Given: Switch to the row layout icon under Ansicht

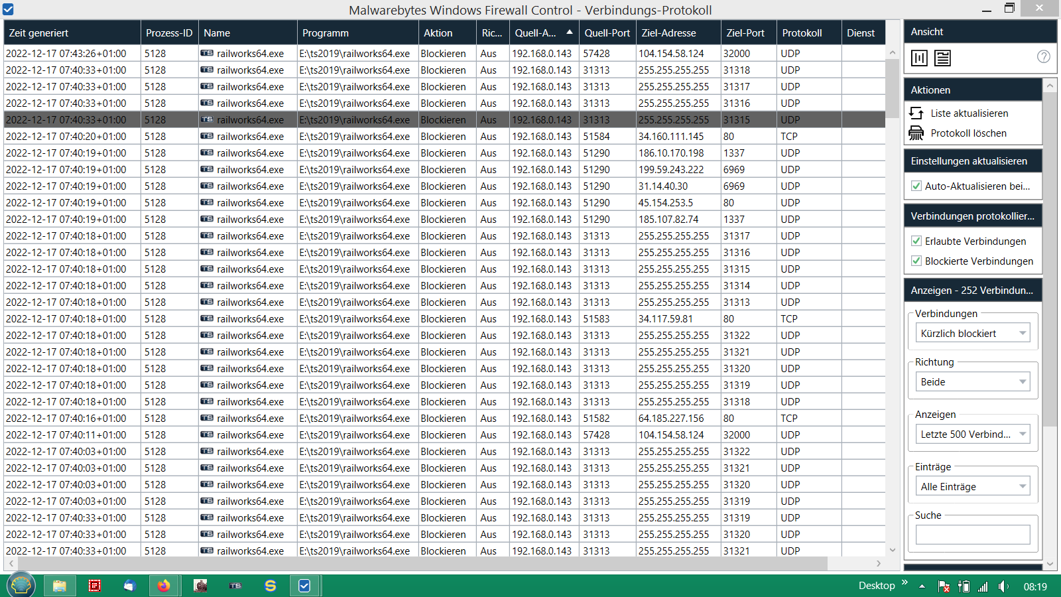Looking at the screenshot, I should (x=942, y=58).
